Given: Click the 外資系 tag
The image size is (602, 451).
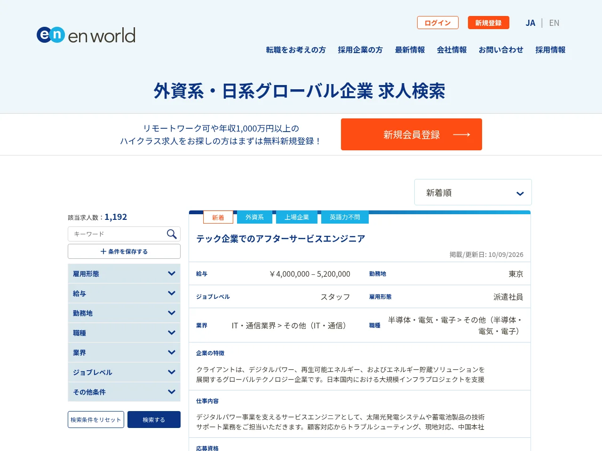Looking at the screenshot, I should pyautogui.click(x=254, y=217).
